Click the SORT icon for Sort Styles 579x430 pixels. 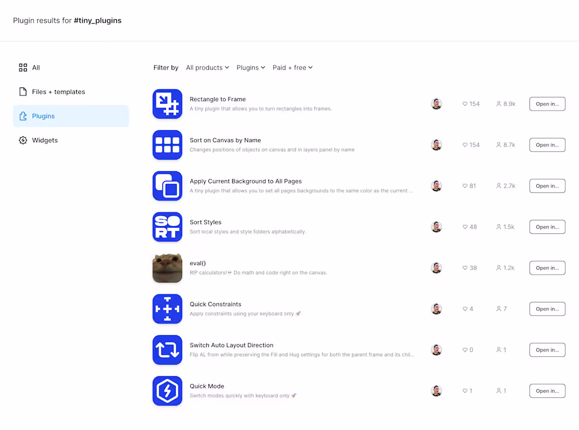click(x=167, y=227)
